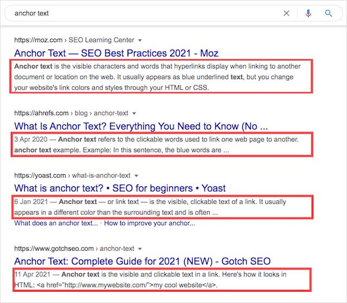Screen dimensions: 347x303
Task: Click the yoast.com what-is-anchor-text breadcrumb
Action: pyautogui.click(x=72, y=176)
